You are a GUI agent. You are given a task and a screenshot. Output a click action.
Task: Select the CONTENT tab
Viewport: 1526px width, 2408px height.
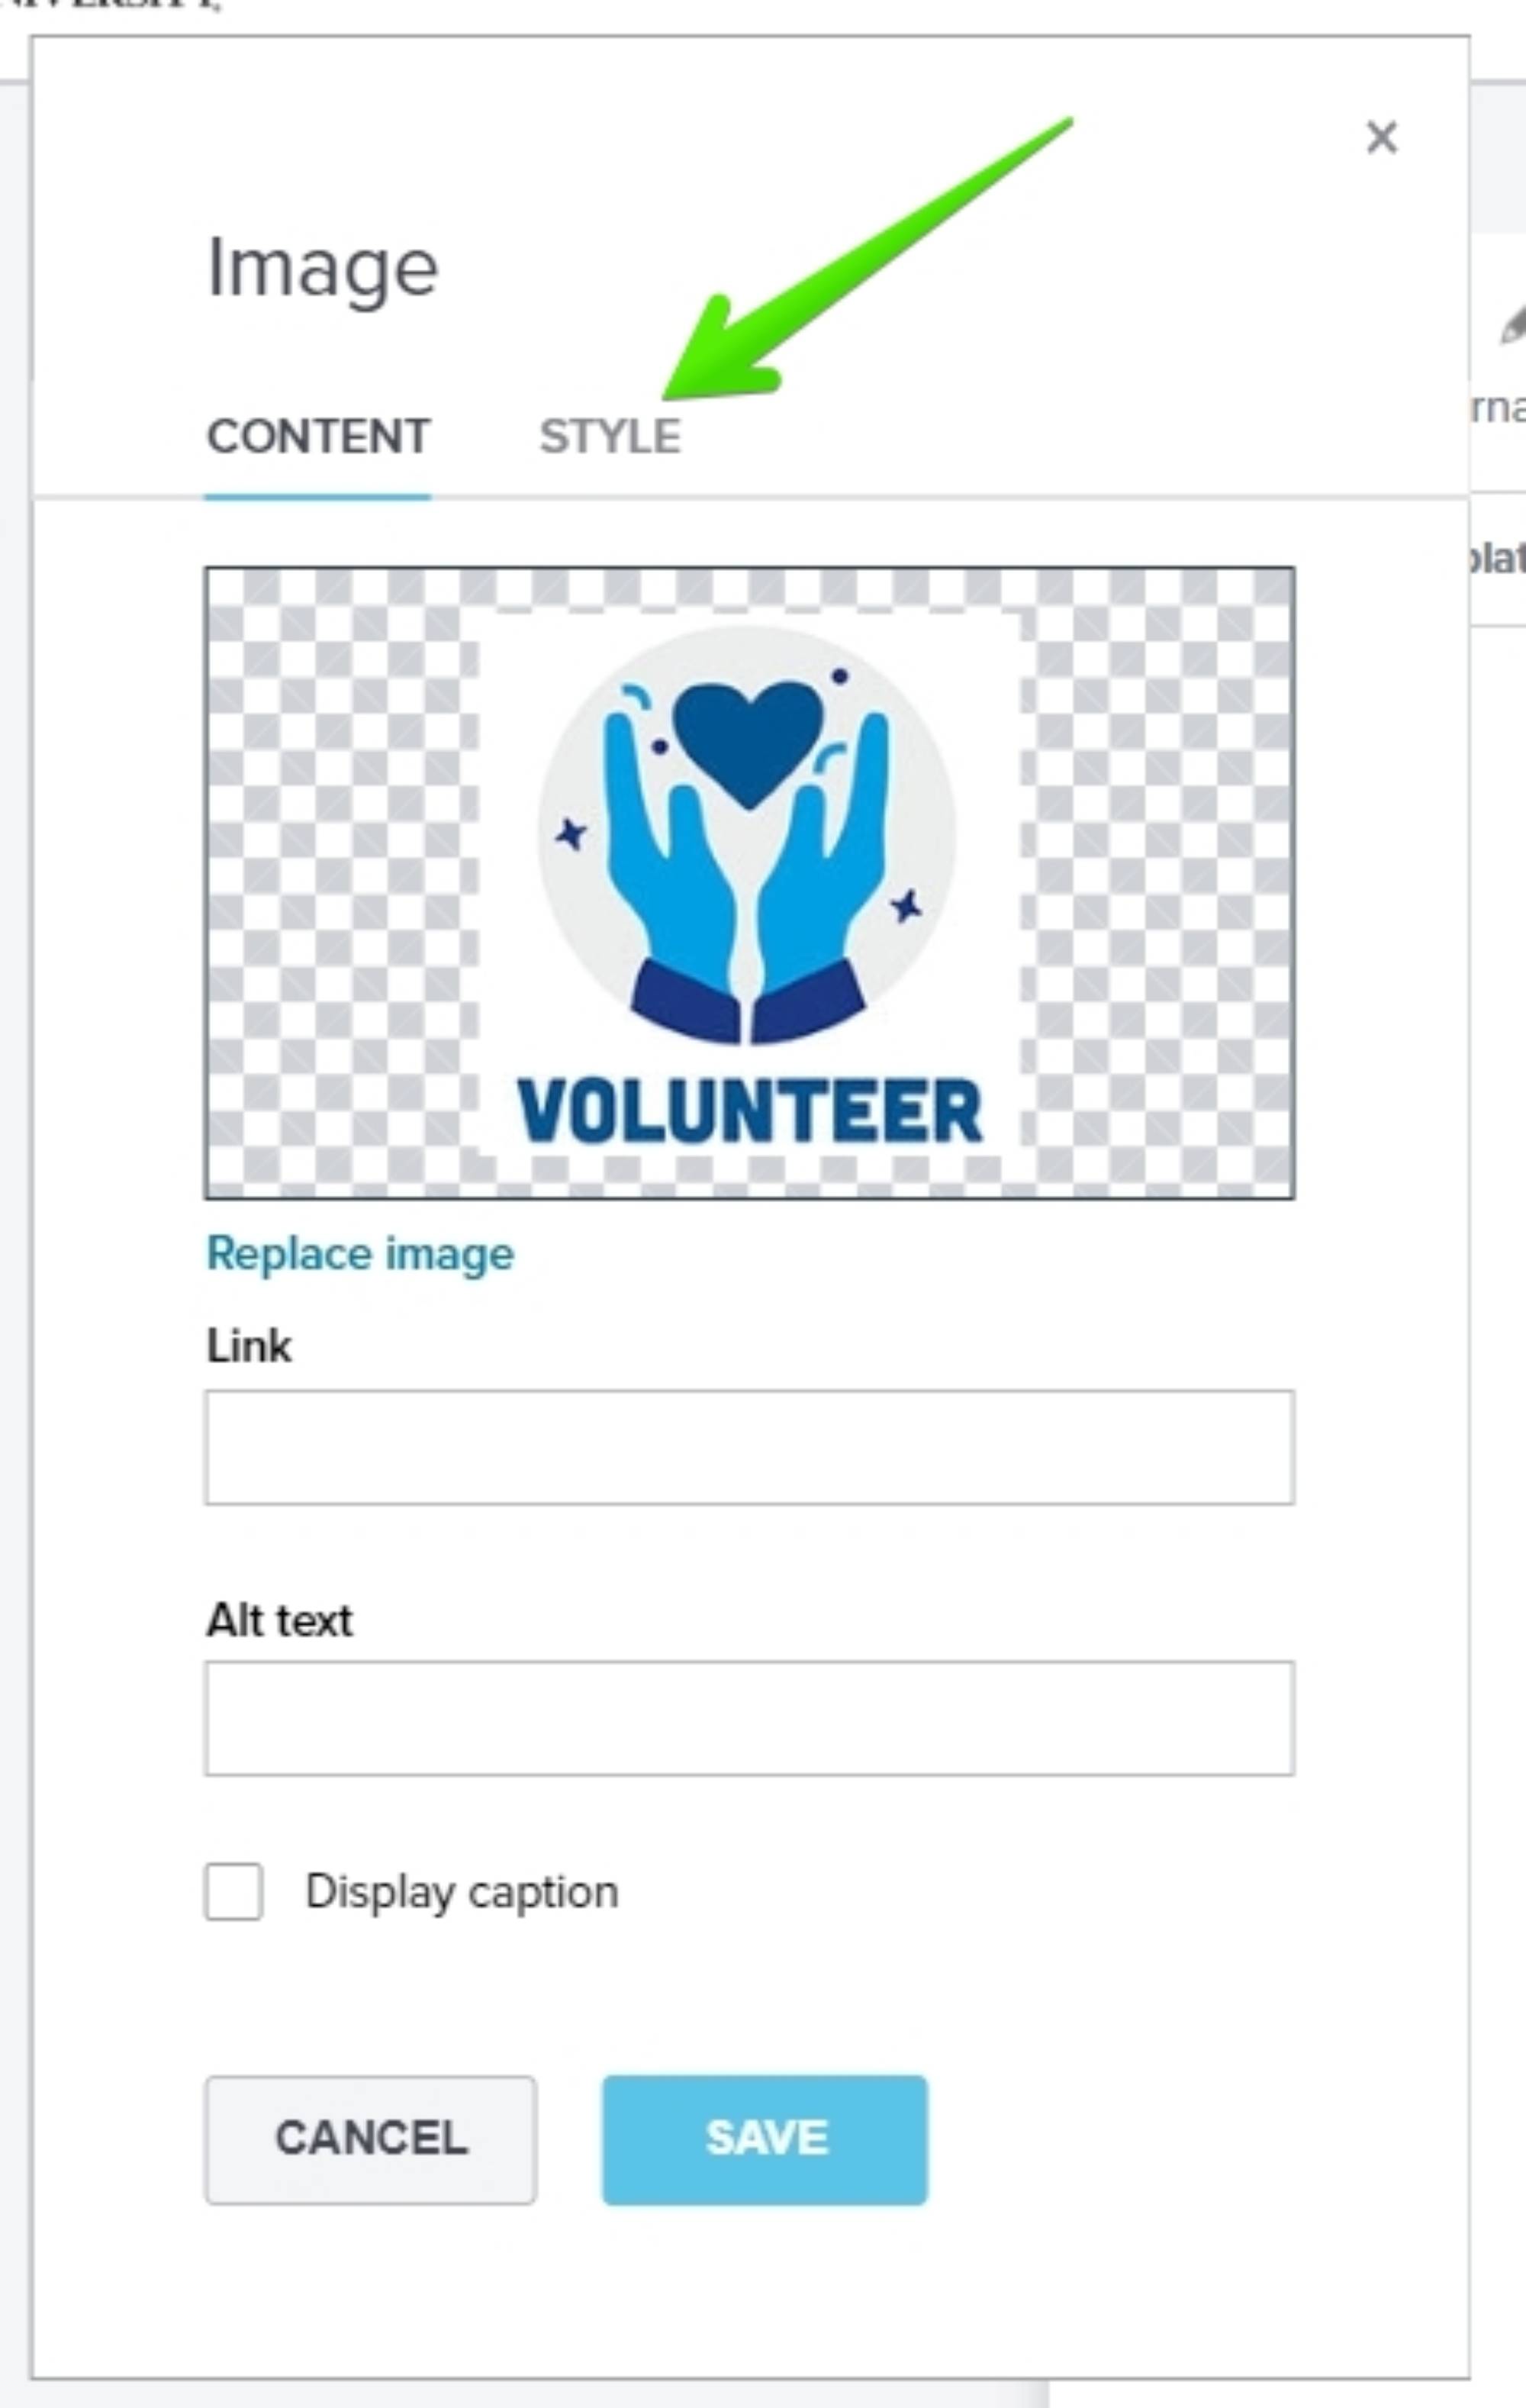point(318,436)
